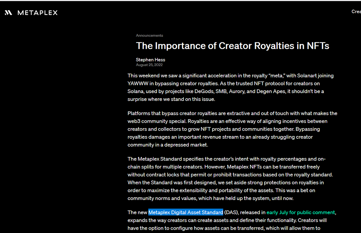361x233 pixels.
Task: Click highlighted text 'Metaplex Digital Asset Standard'
Action: (x=186, y=212)
